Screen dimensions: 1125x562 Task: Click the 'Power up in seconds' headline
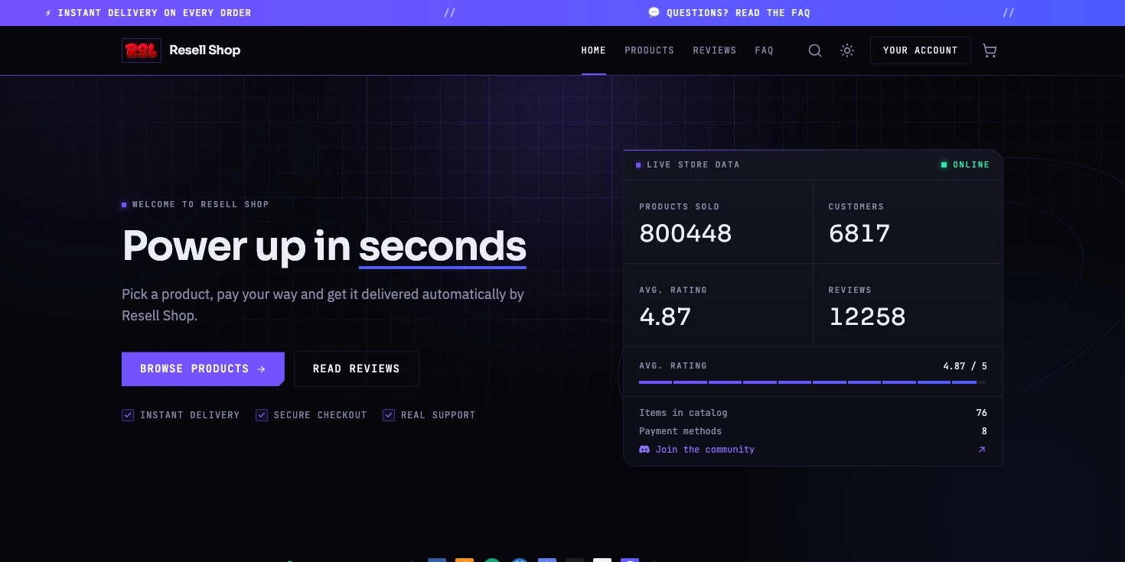(x=324, y=246)
